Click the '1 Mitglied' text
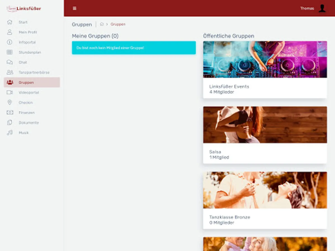 (x=219, y=157)
